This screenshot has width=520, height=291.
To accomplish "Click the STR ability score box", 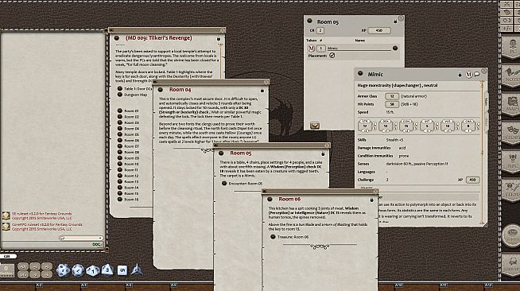I will point(365,126).
